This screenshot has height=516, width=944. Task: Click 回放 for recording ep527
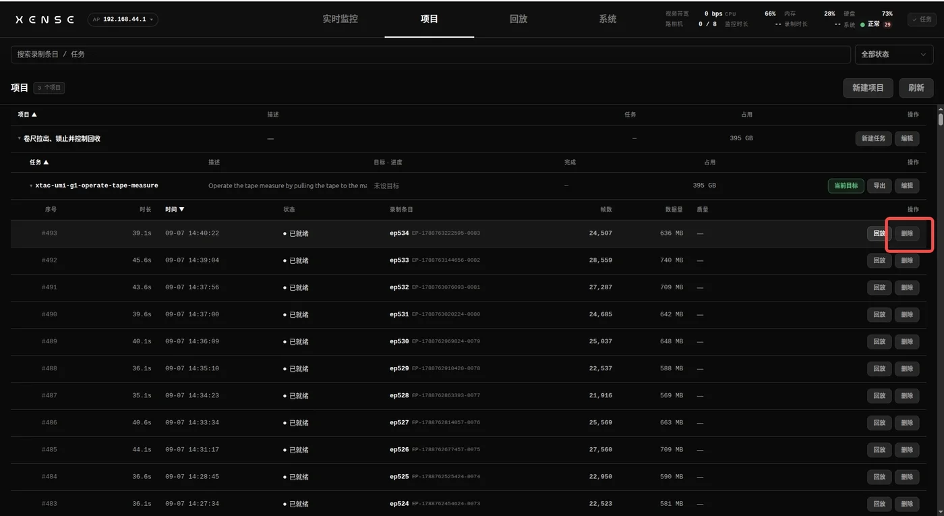click(x=879, y=422)
